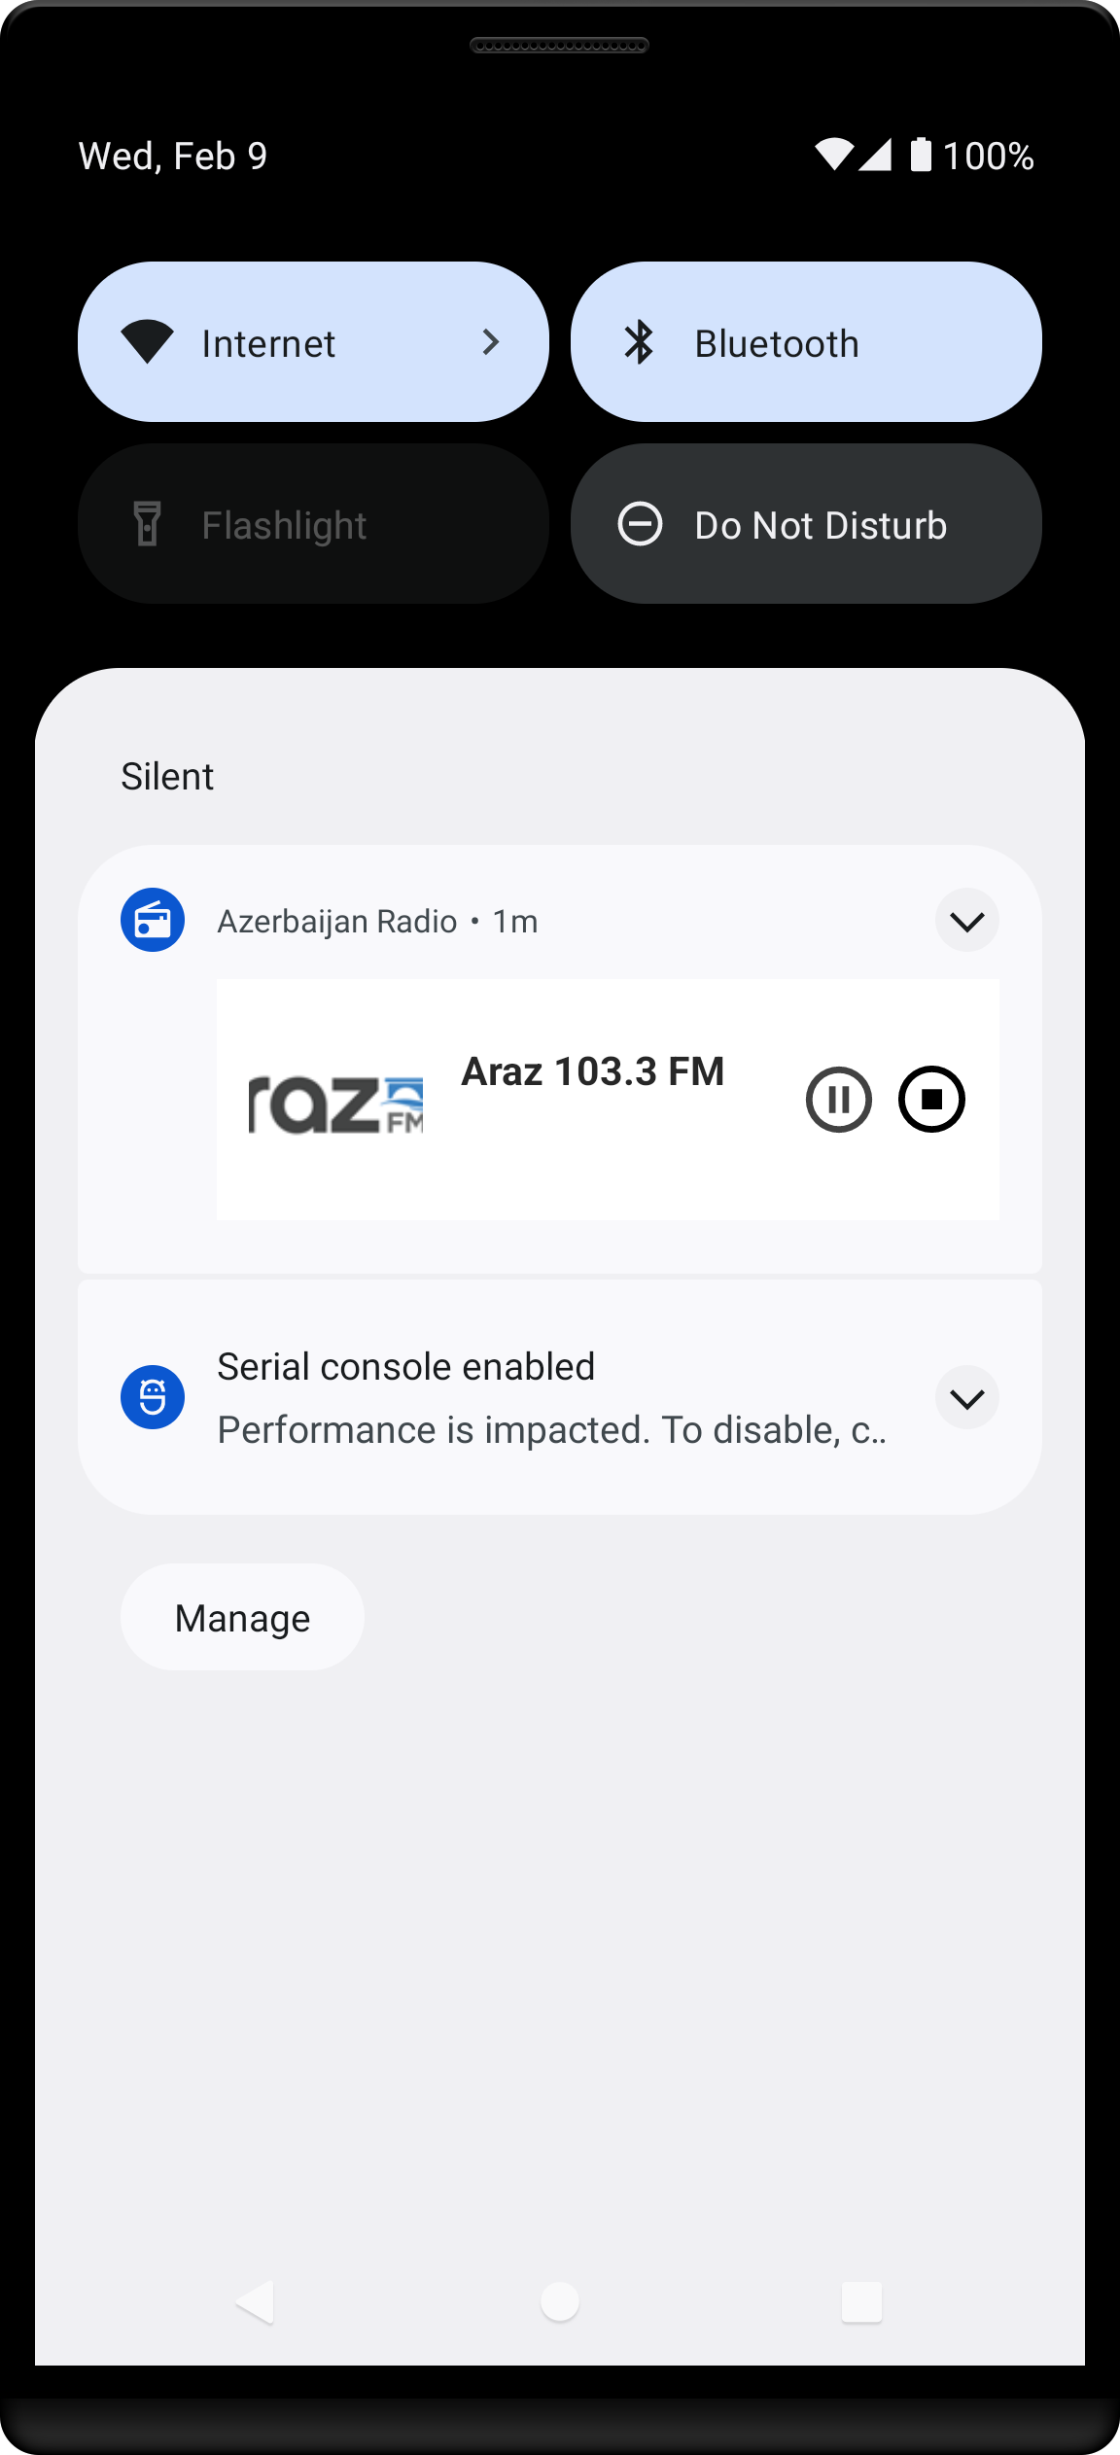1120x2455 pixels.
Task: Tap the Wi-Fi status bar icon
Action: tap(834, 155)
